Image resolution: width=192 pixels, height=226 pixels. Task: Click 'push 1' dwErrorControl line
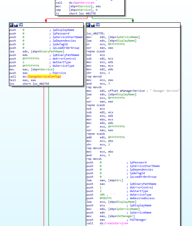[x=120, y=188]
